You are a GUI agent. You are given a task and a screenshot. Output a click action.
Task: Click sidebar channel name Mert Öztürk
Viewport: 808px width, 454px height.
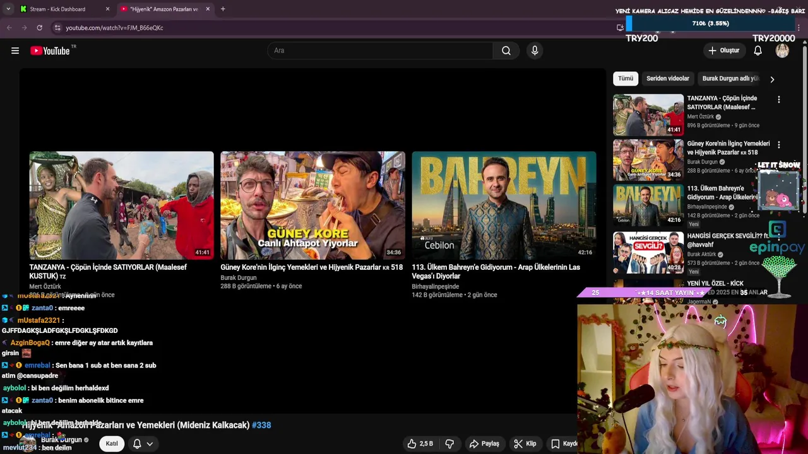701,117
